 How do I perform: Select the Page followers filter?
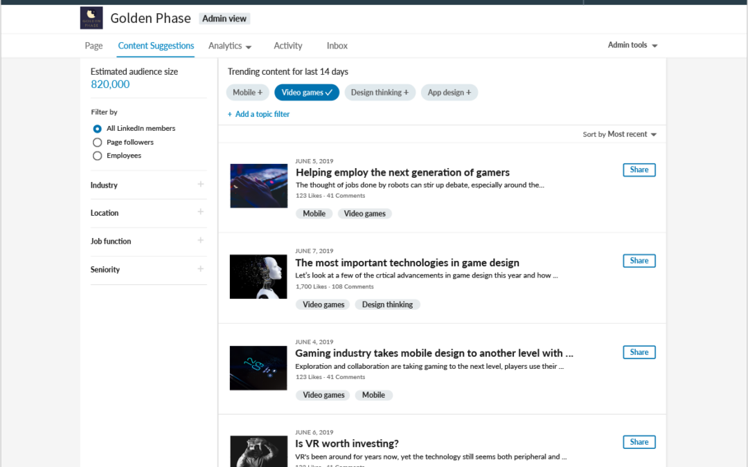(x=97, y=142)
